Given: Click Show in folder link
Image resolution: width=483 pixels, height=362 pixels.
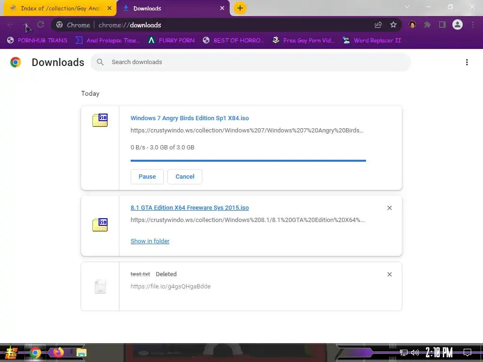Looking at the screenshot, I should (150, 241).
